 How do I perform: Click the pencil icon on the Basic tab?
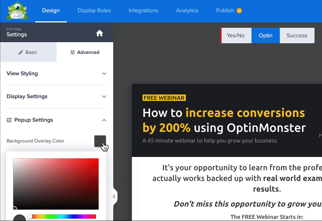[21, 52]
